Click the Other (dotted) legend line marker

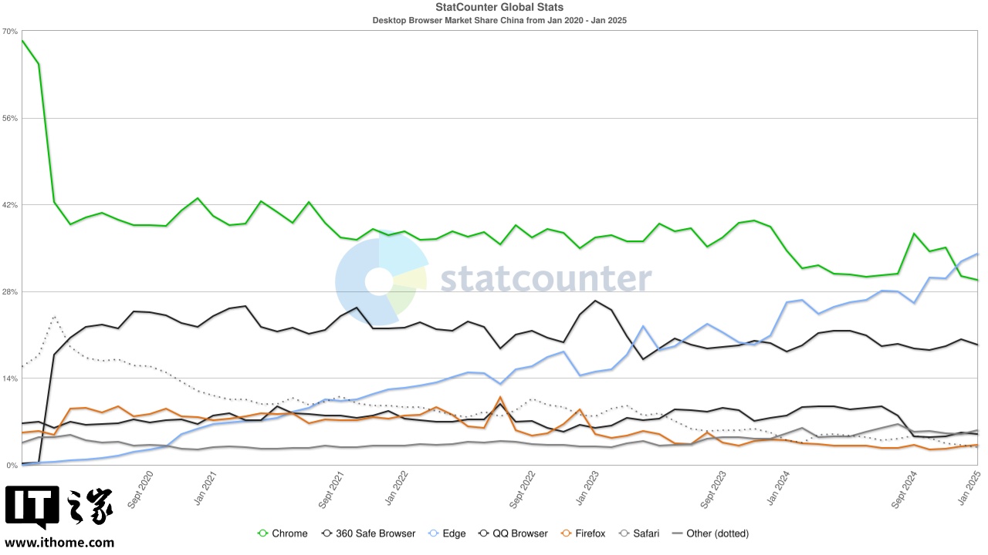tap(678, 533)
